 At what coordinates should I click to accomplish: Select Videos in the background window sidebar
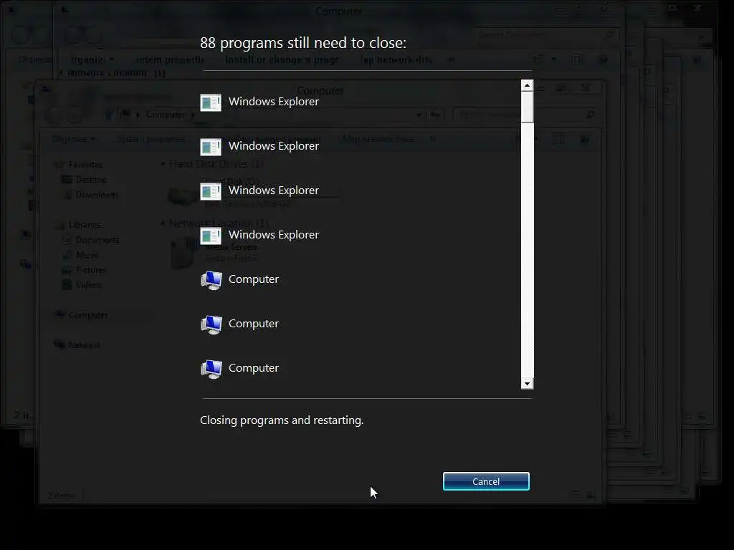click(x=88, y=285)
